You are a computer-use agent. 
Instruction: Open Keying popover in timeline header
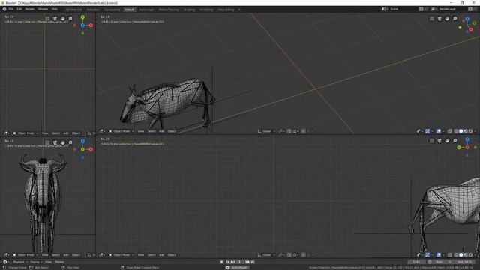36,262
